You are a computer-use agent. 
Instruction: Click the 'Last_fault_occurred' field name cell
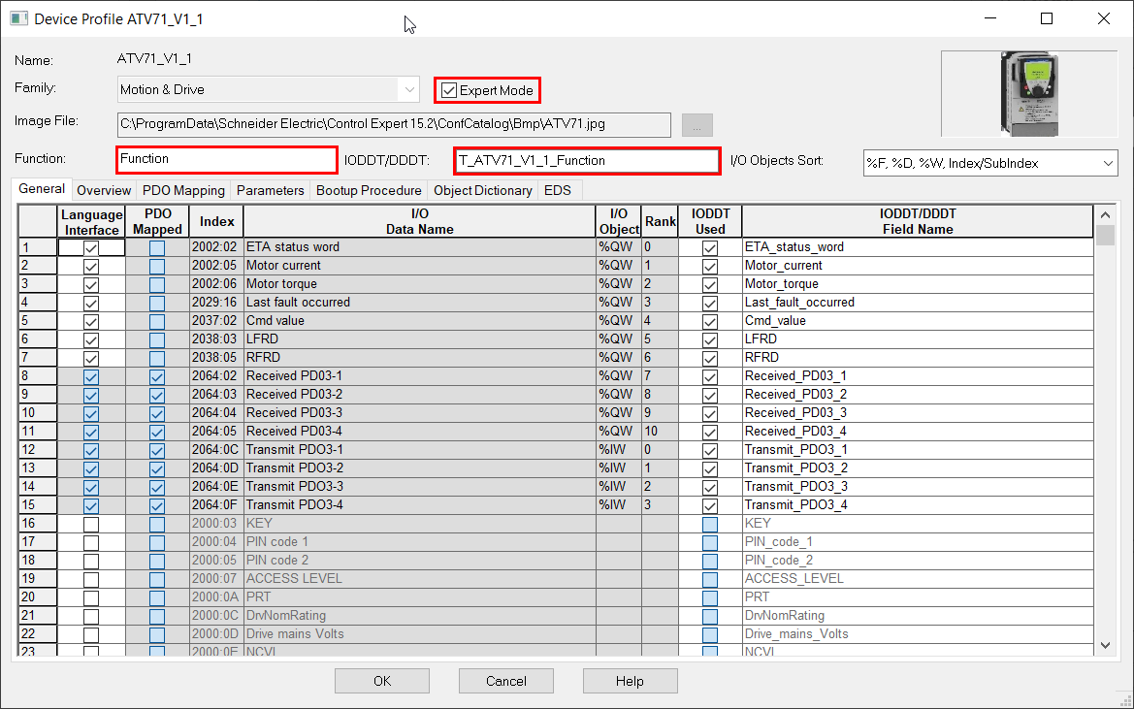918,302
